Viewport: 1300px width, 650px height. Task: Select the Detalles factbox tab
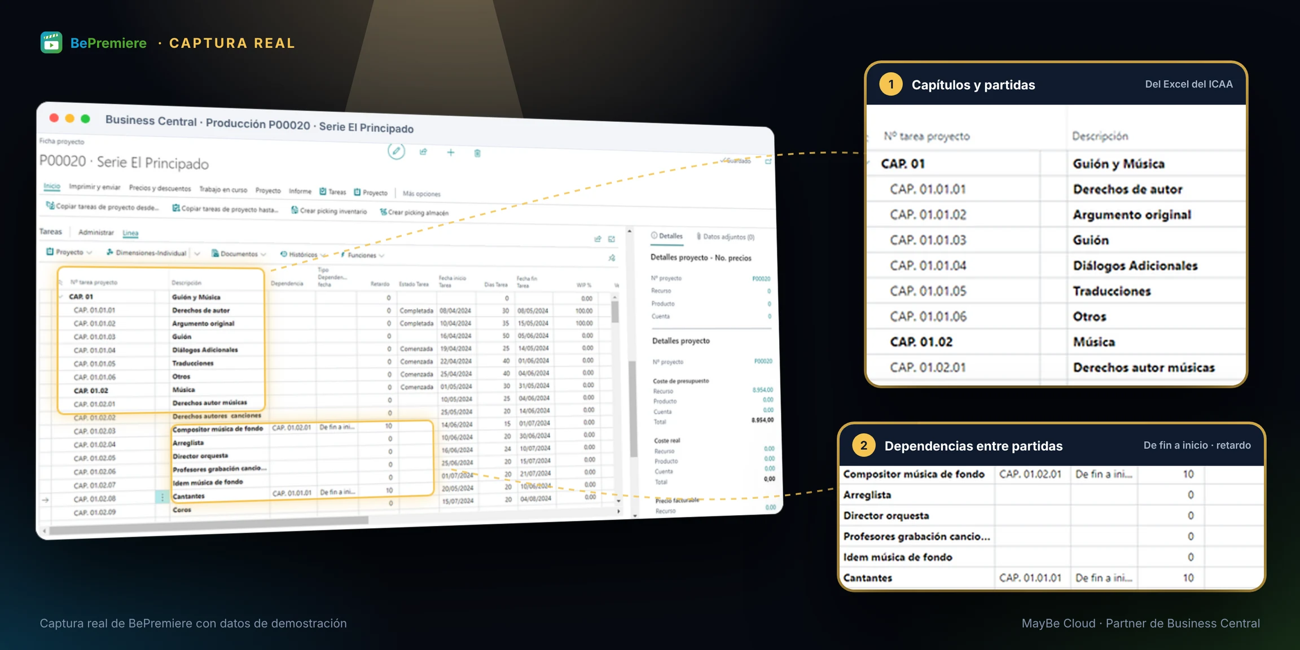(x=667, y=236)
